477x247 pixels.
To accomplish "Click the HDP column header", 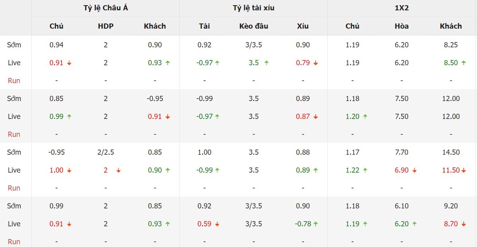I will (105, 26).
